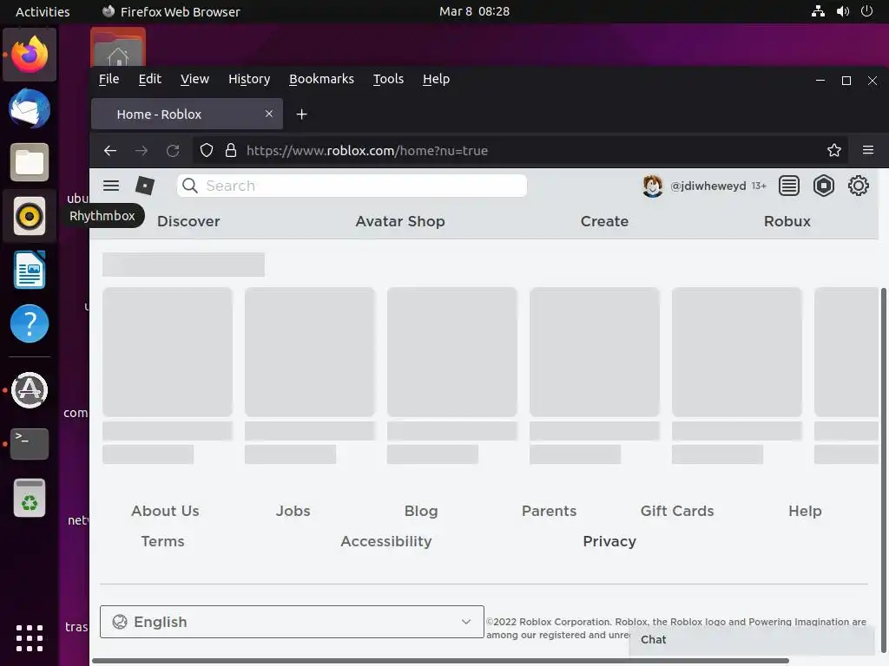889x666 pixels.
Task: Open the Create page
Action: tap(604, 221)
